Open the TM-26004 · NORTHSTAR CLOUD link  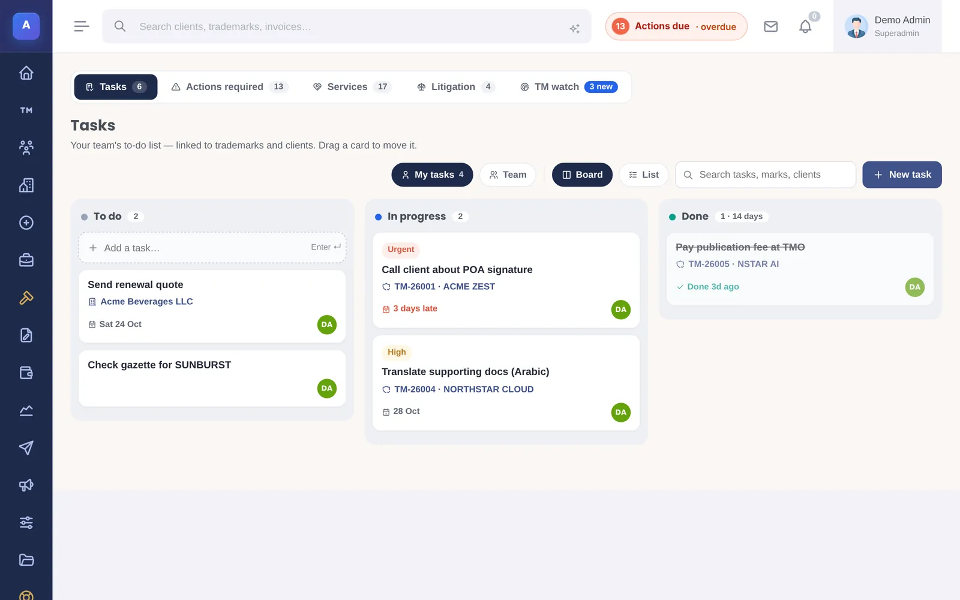pos(464,389)
